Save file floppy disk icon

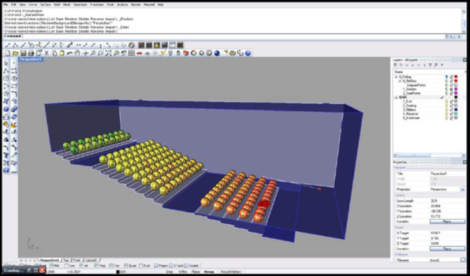coord(23,53)
